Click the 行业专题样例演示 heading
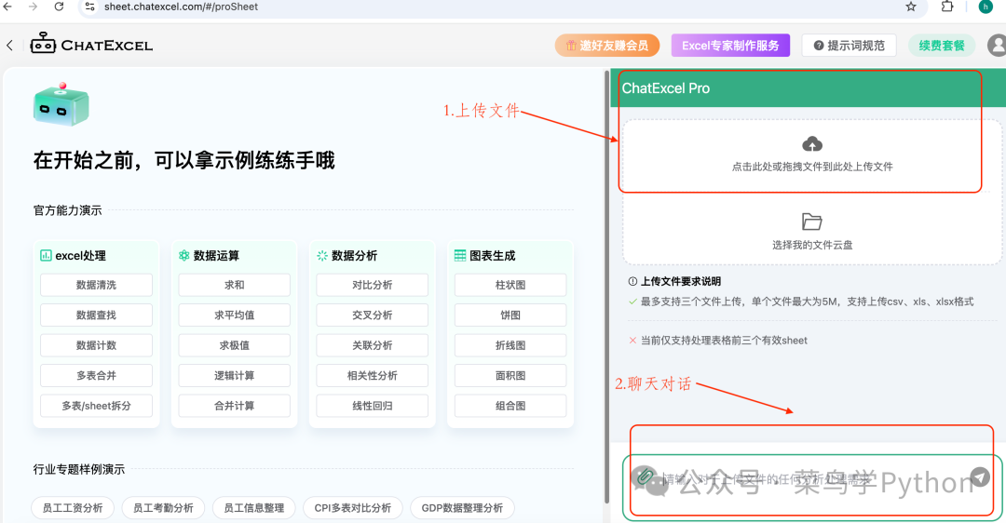This screenshot has width=1006, height=523. pos(79,469)
